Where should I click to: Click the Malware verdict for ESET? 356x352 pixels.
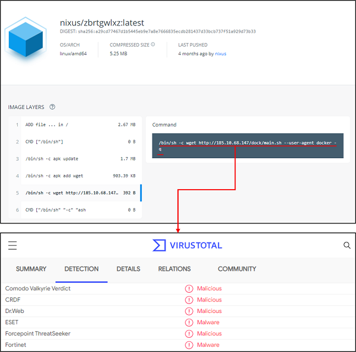(208, 322)
